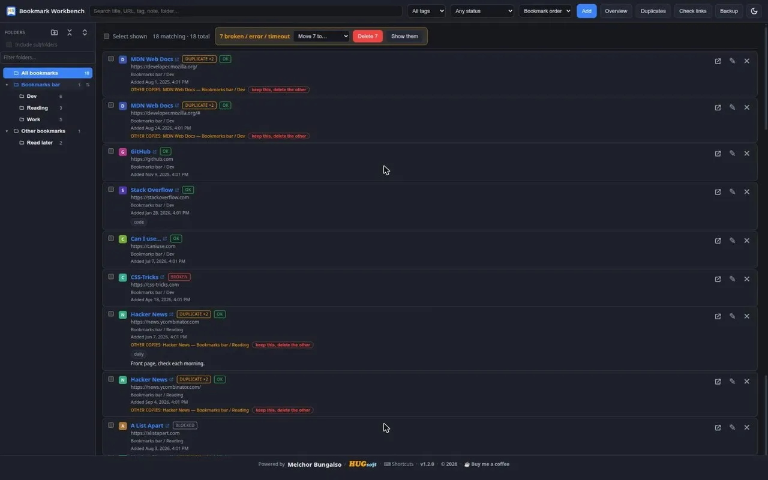768x480 pixels.
Task: Collapse all folders using the inward arrows icon
Action: 70,32
